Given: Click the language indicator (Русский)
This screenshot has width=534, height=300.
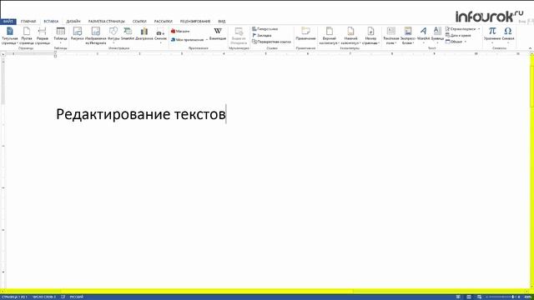Looking at the screenshot, I should 77,297.
